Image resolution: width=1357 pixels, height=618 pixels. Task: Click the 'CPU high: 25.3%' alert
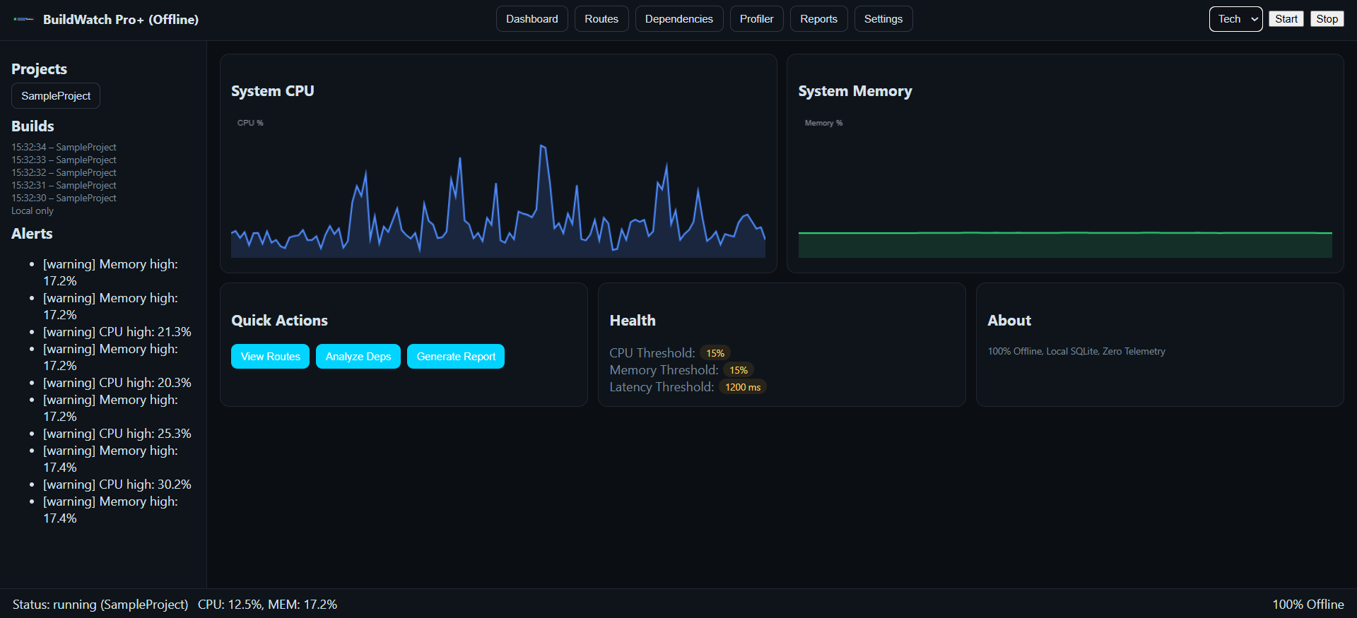[x=117, y=434]
